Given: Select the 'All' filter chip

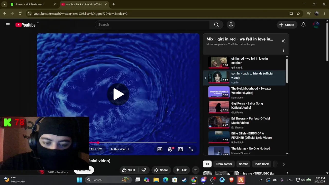Looking at the screenshot, I should [207, 164].
